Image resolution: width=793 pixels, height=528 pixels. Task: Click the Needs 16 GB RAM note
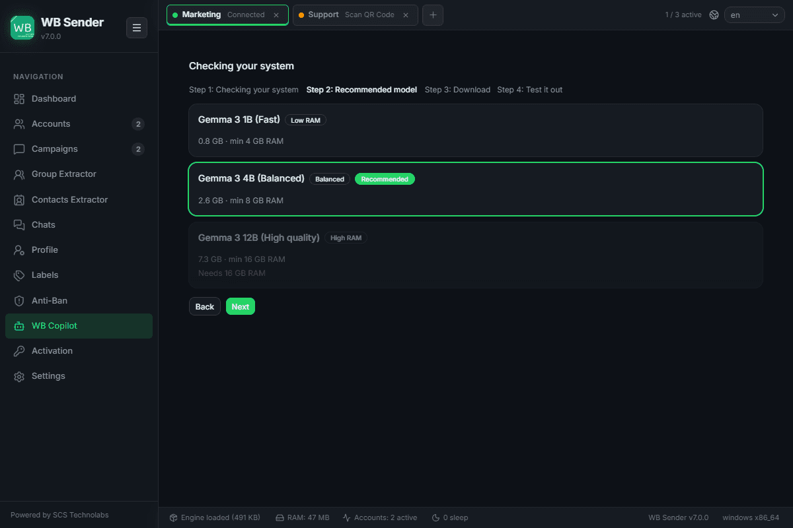point(232,273)
